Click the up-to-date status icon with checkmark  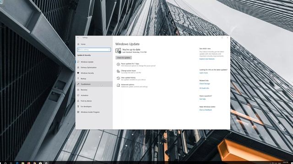pyautogui.click(x=118, y=51)
